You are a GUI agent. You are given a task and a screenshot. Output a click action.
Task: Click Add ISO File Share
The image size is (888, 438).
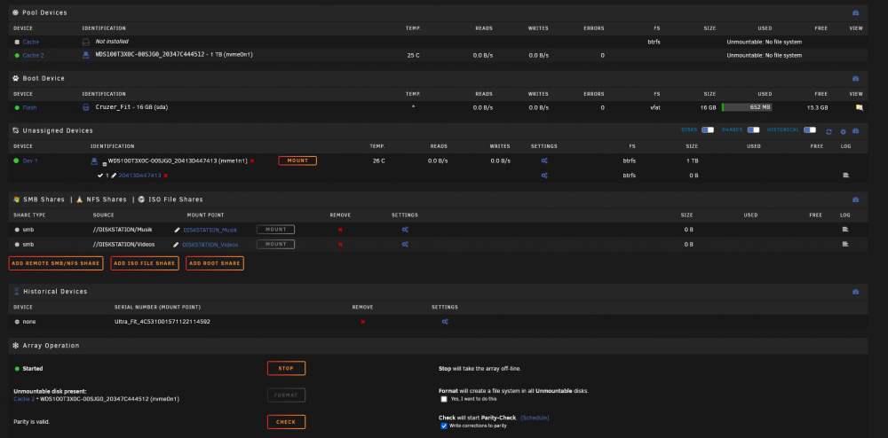pyautogui.click(x=145, y=263)
